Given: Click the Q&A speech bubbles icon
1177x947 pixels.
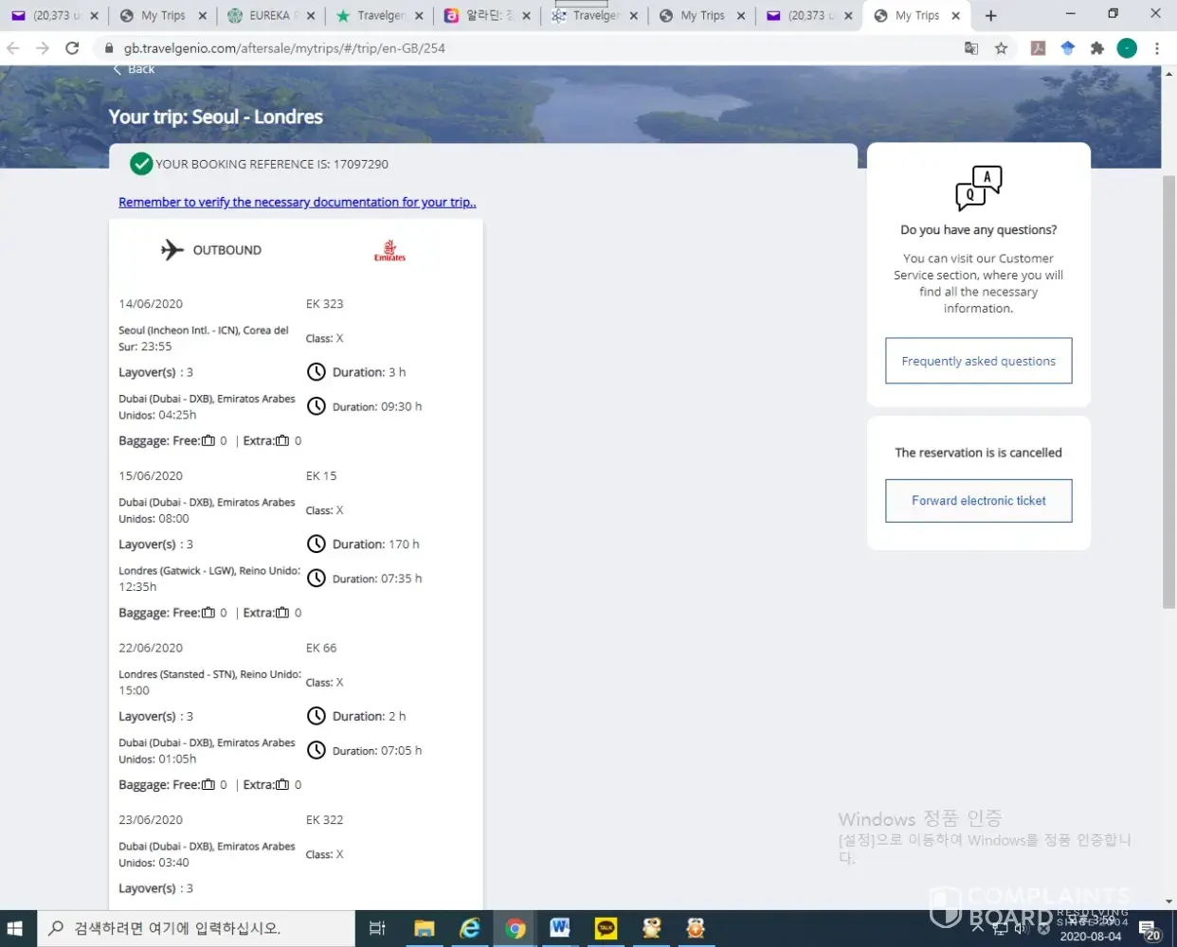Looking at the screenshot, I should (978, 188).
